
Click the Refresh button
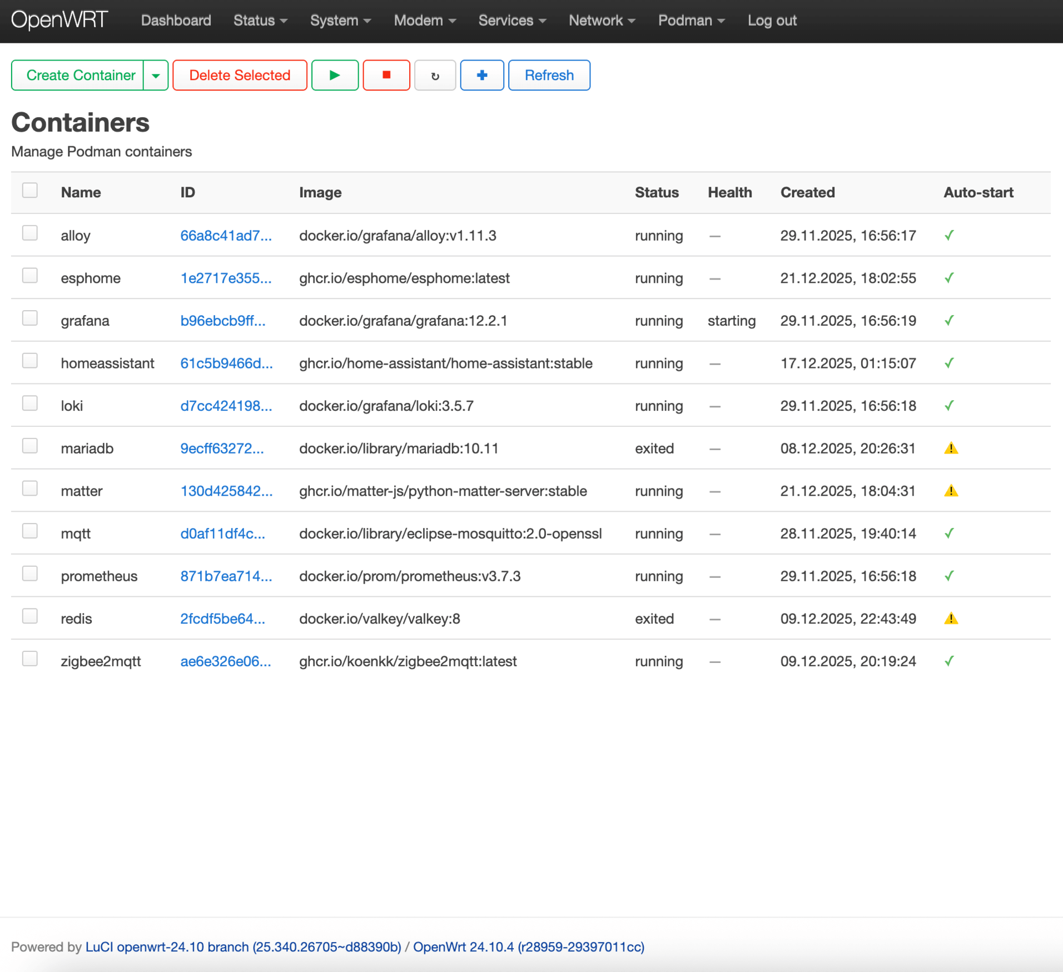click(549, 75)
